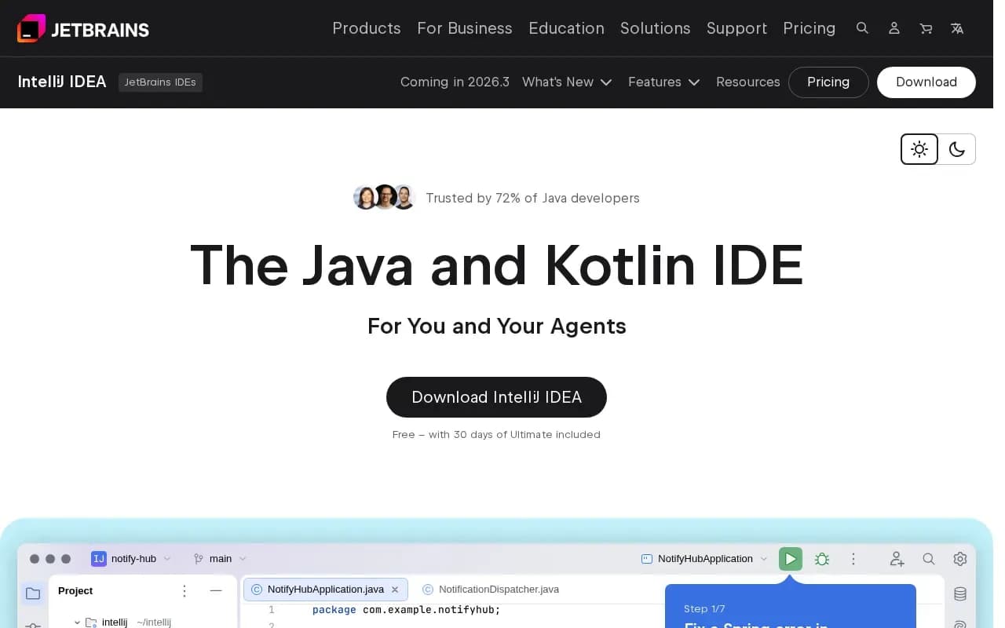Image resolution: width=1005 pixels, height=628 pixels.
Task: Open the shopping cart icon
Action: [x=926, y=28]
